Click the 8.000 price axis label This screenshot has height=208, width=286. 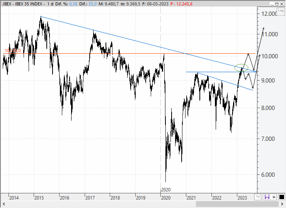[x=268, y=108]
